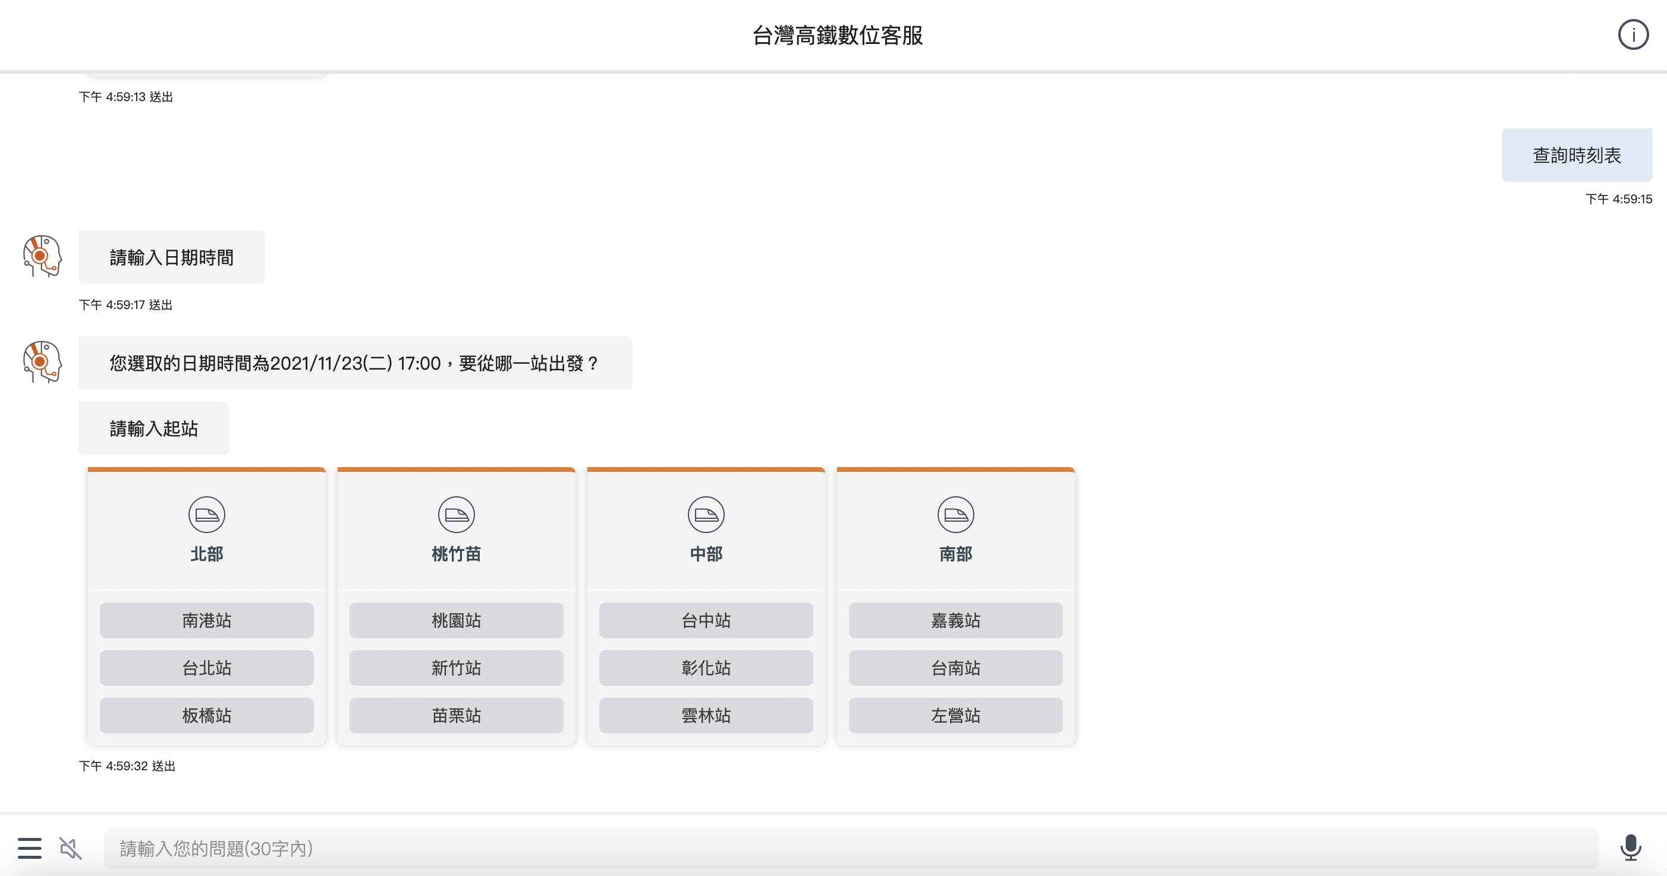Image resolution: width=1667 pixels, height=876 pixels.
Task: Click train icon above 桃竹苗
Action: [x=456, y=514]
